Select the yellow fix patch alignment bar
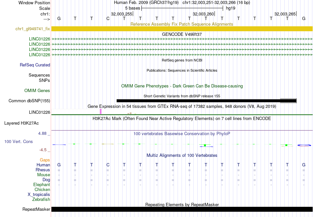The image size is (313, 217). [182, 29]
